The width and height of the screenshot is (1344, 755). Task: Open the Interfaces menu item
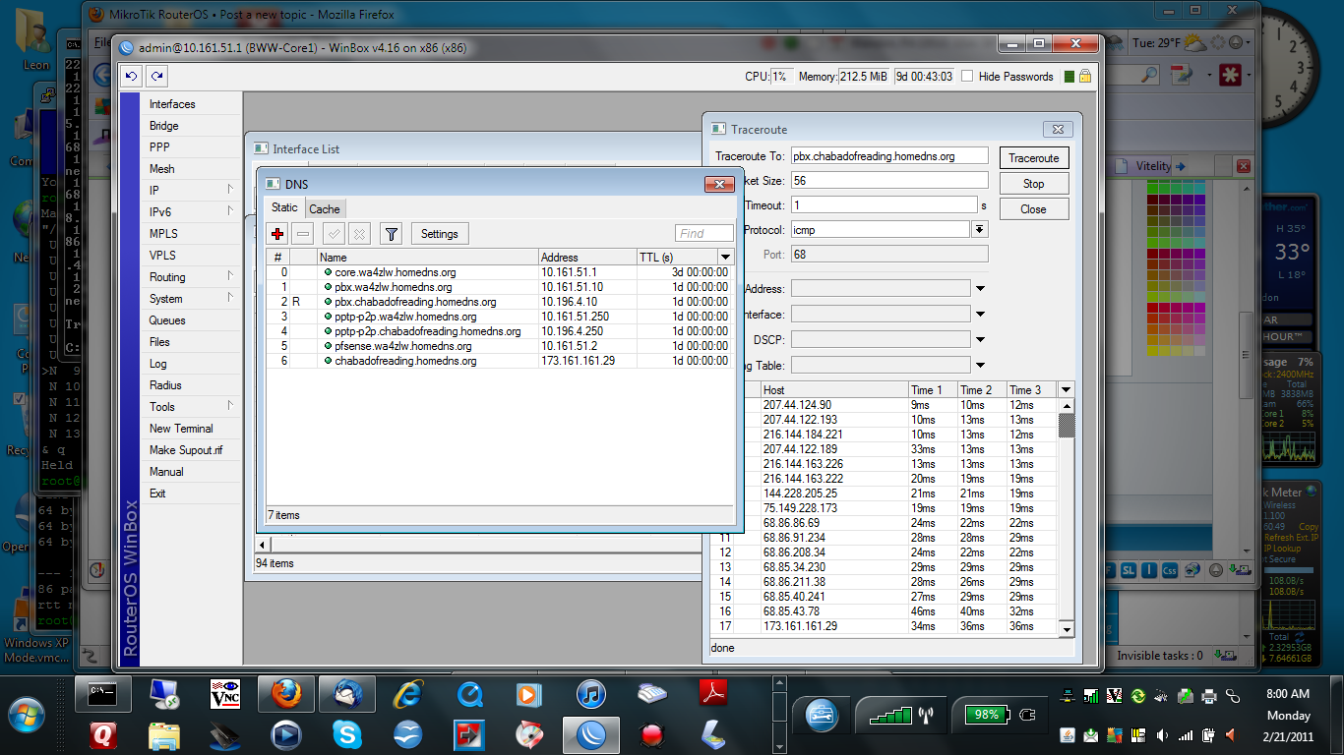pyautogui.click(x=192, y=104)
